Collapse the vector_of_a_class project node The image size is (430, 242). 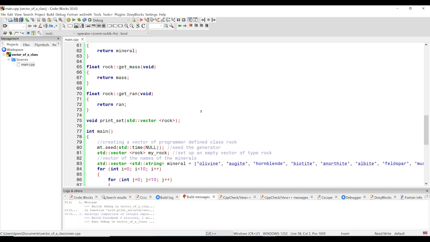[4, 54]
